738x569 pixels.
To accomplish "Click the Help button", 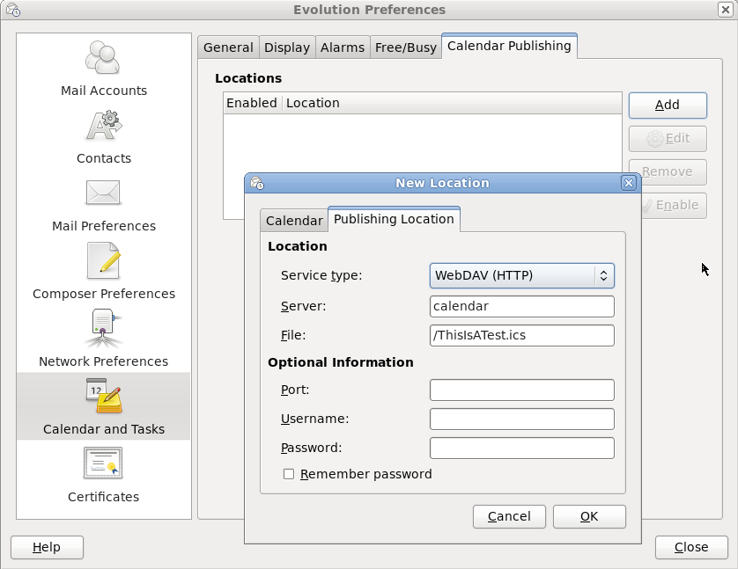I will [47, 547].
